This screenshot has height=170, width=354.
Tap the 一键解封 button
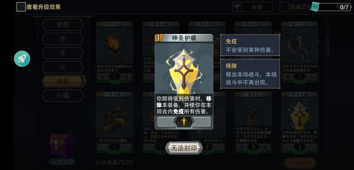pyautogui.click(x=300, y=163)
